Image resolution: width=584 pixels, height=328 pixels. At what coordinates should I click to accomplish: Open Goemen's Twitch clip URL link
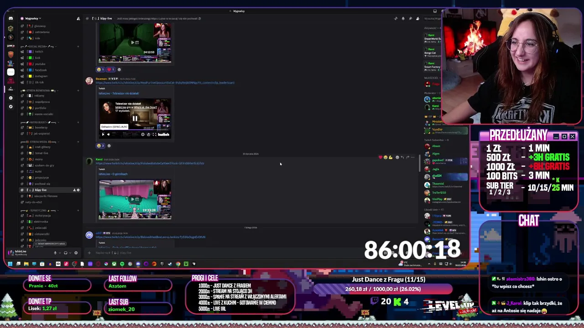point(165,83)
